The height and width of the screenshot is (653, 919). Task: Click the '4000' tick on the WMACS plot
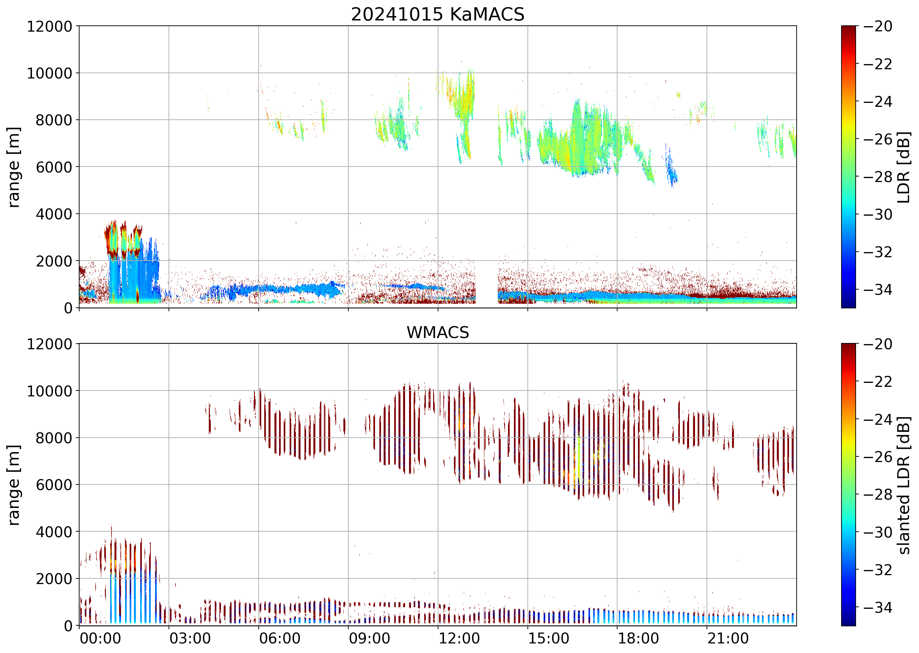click(54, 532)
